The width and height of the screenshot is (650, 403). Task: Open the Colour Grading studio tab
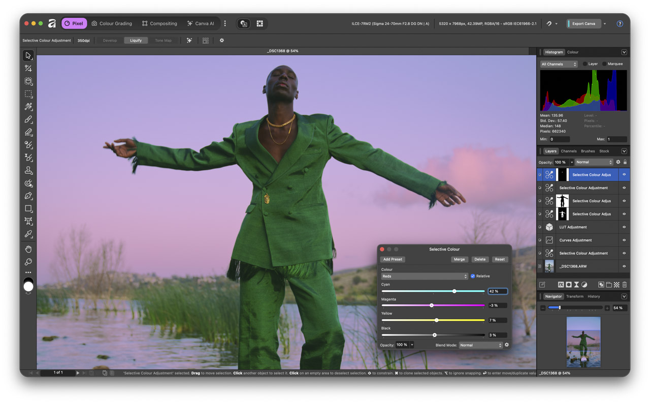(112, 23)
